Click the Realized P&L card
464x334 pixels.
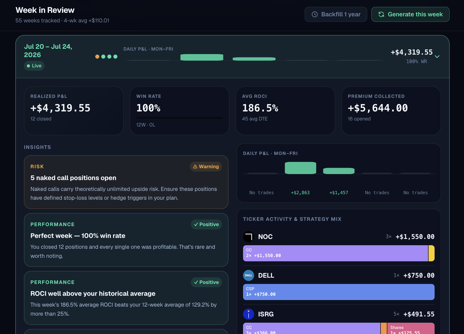[x=74, y=111]
